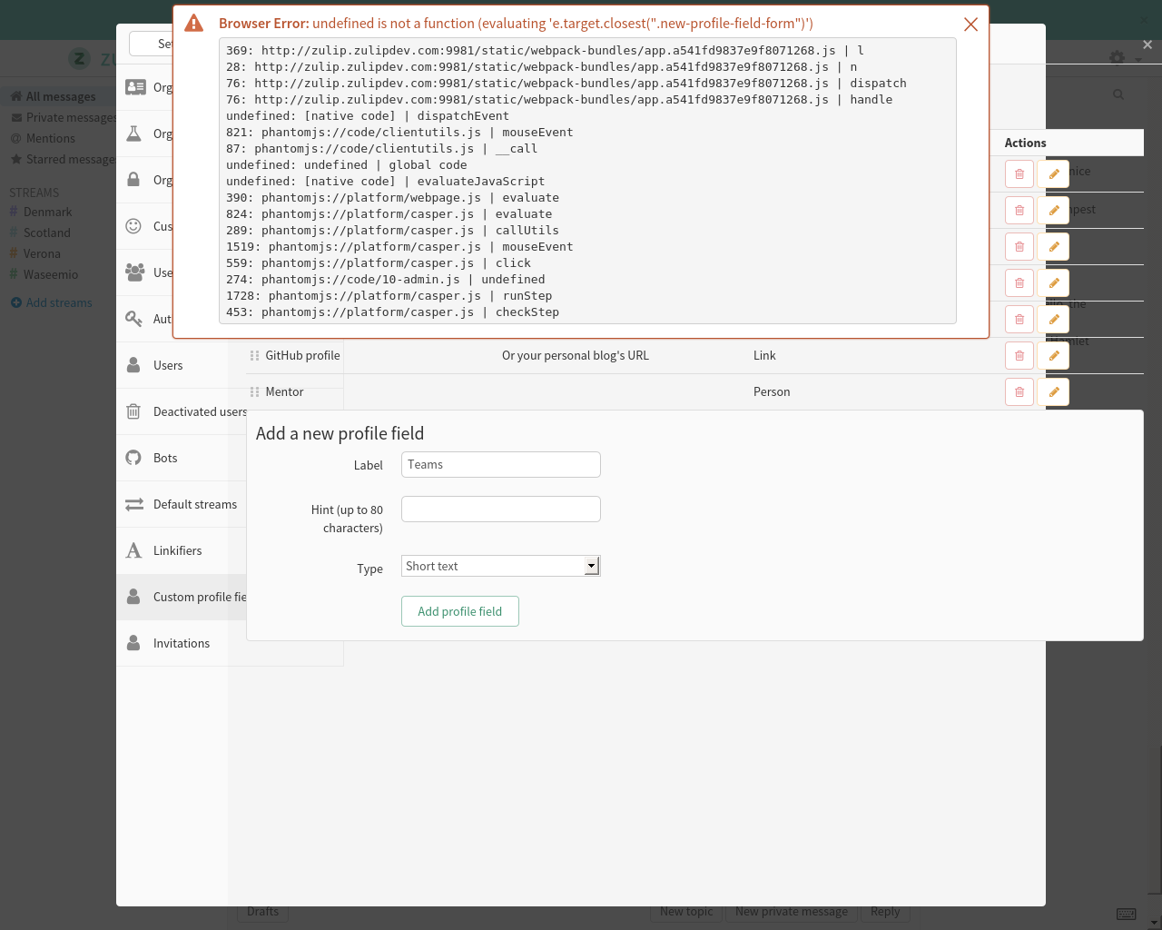This screenshot has width=1162, height=930.
Task: Open the Users settings section
Action: (x=168, y=365)
